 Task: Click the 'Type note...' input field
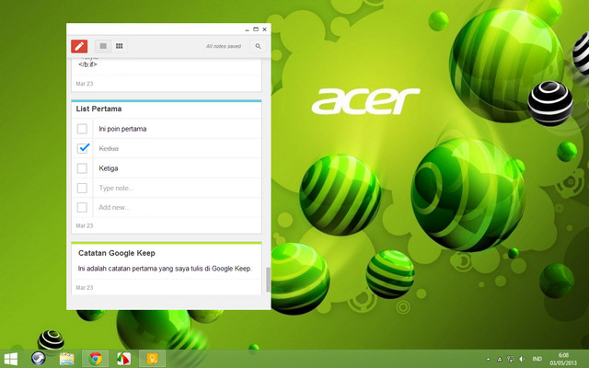(x=178, y=188)
